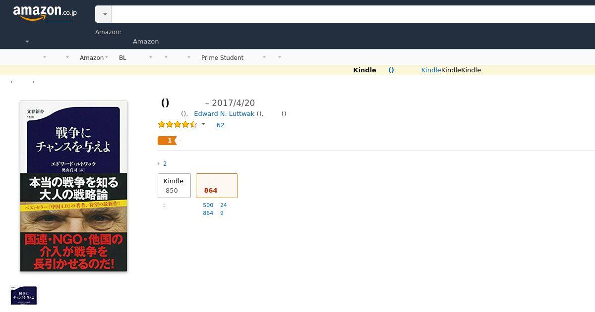Open the blue parentheses link in yellow banner
Viewport: 595px width, 312px height.
tap(391, 70)
